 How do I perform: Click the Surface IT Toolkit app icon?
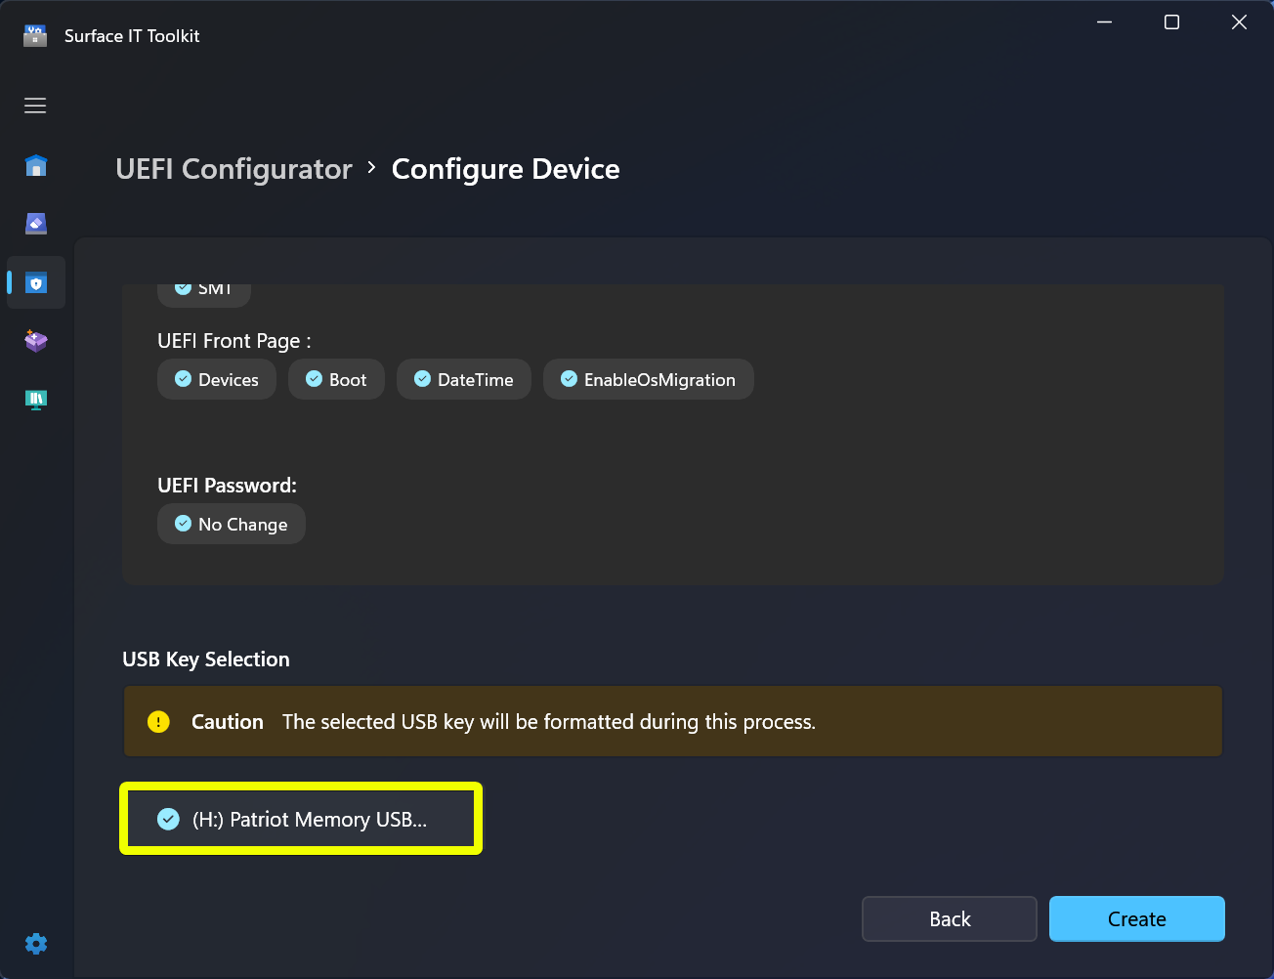point(34,35)
